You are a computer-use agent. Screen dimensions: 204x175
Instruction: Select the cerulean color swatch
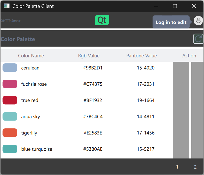tap(10, 68)
